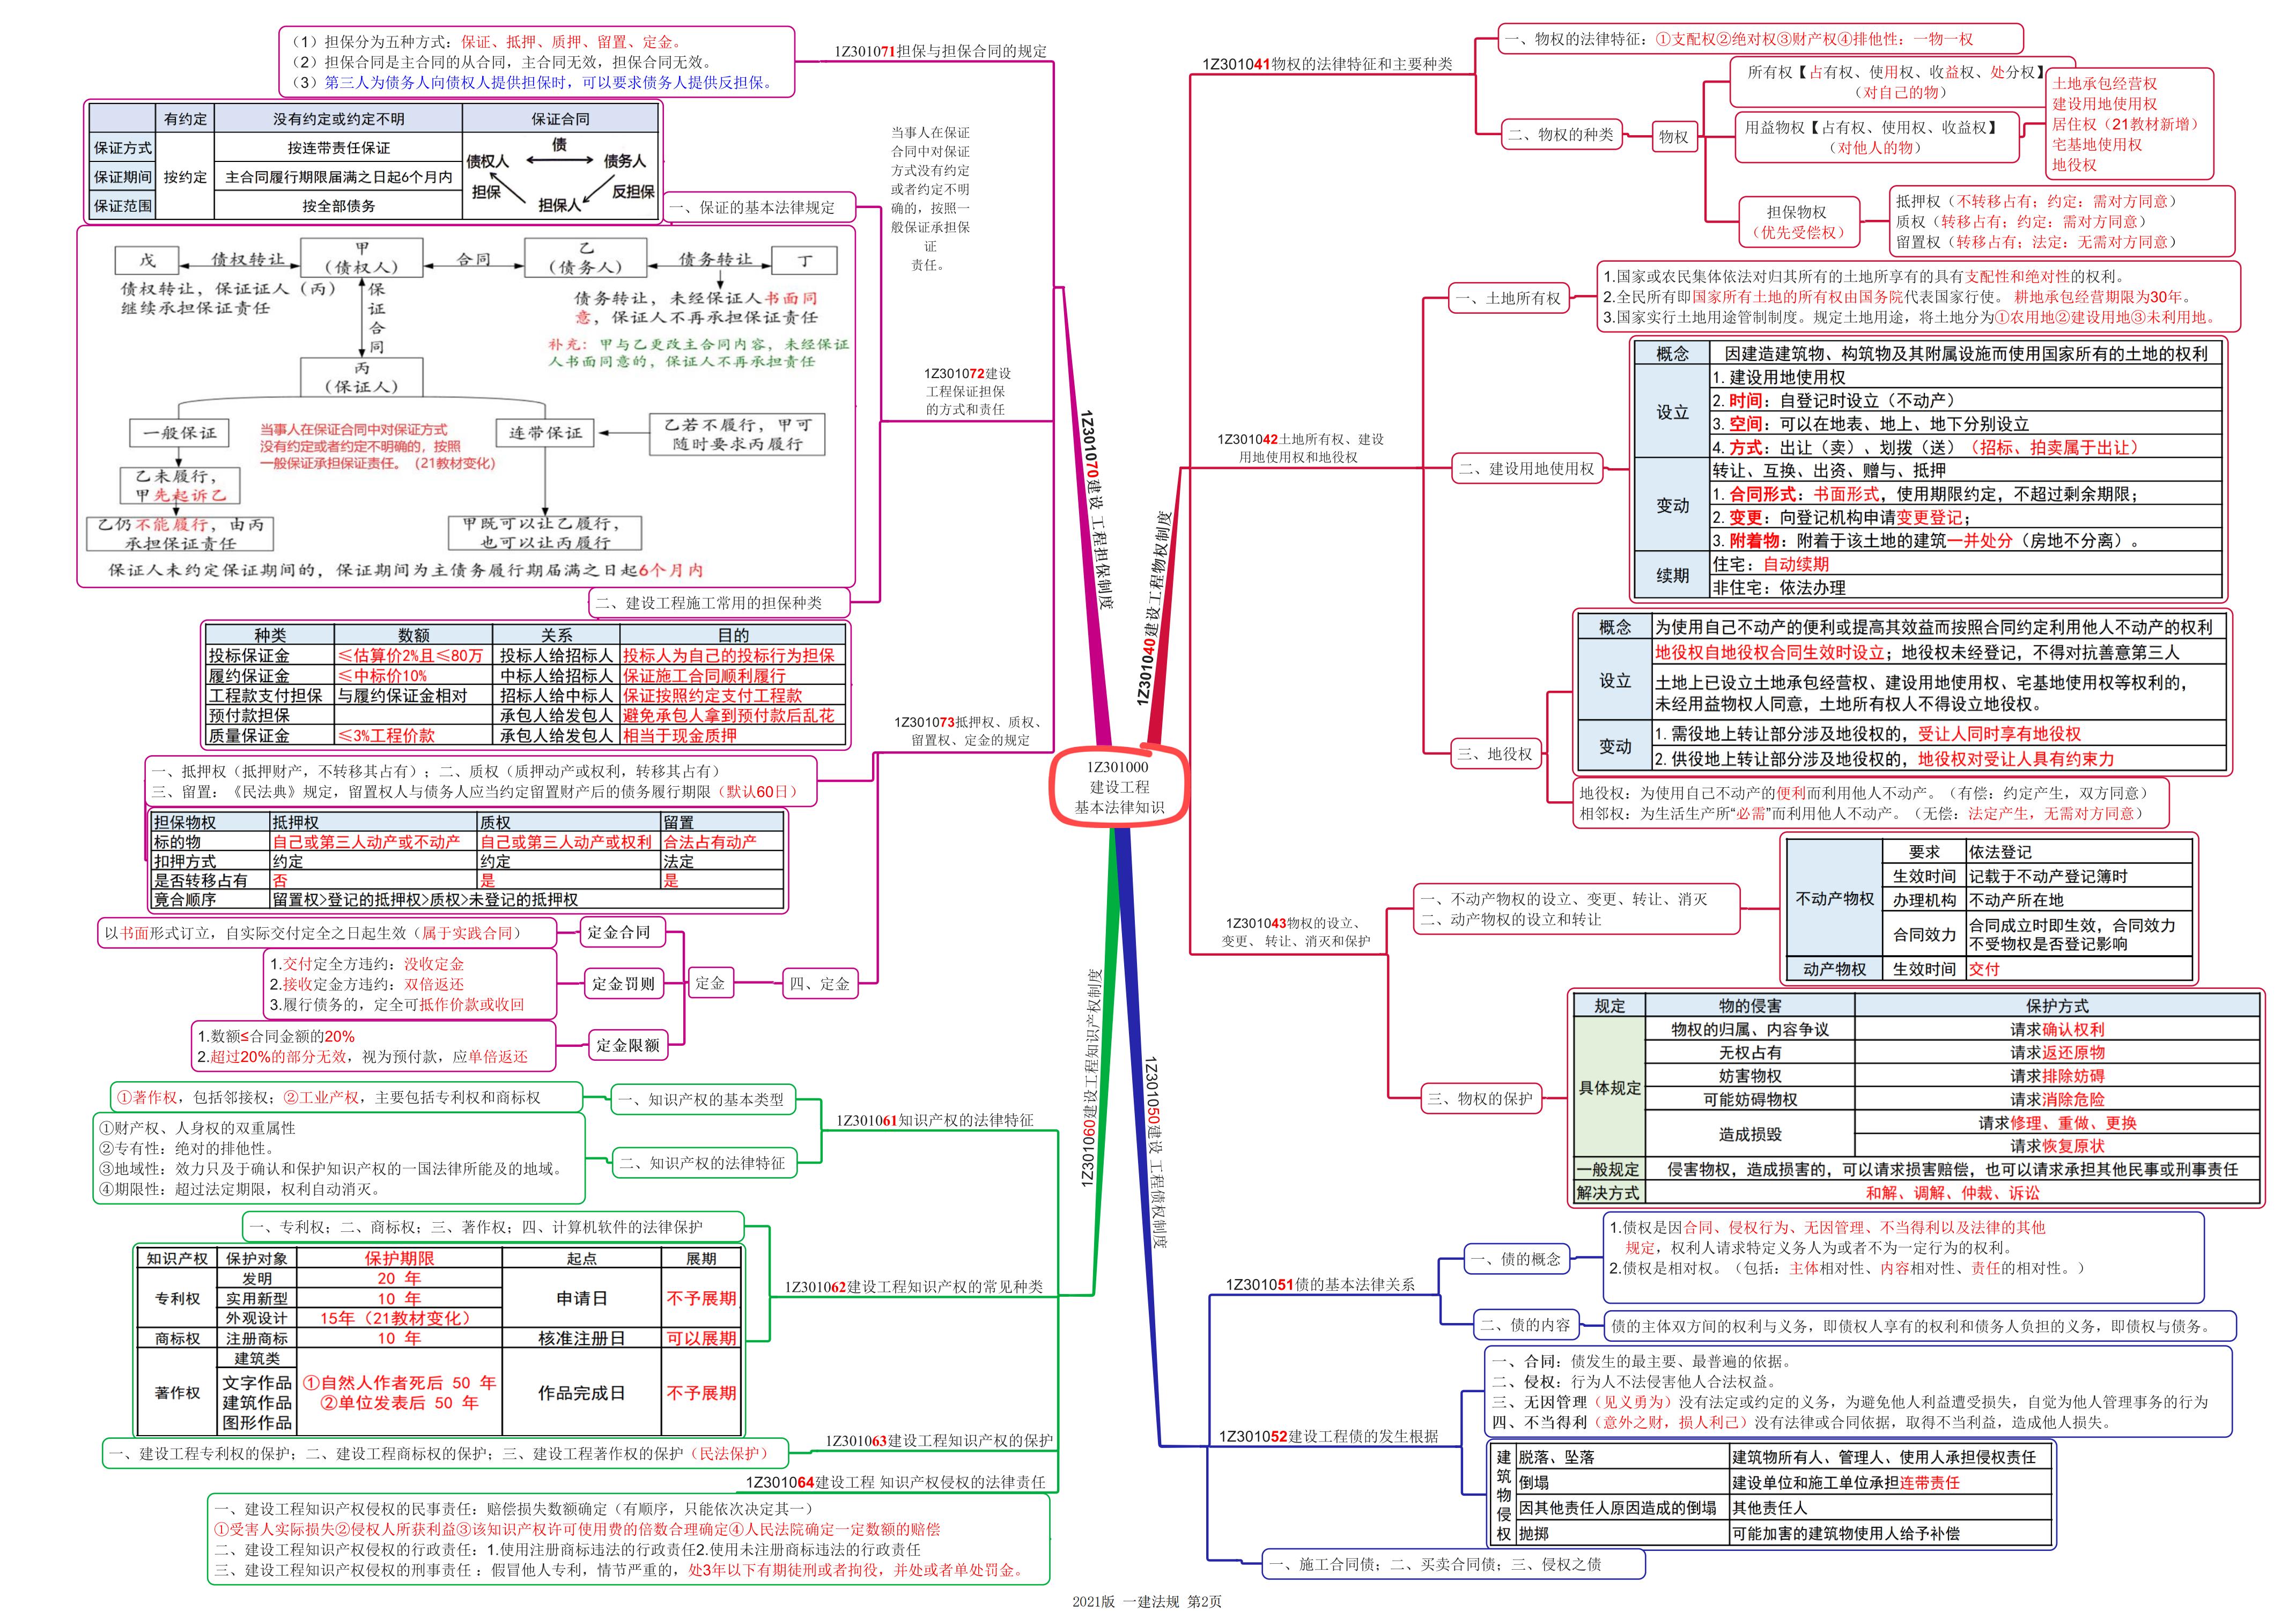Click the branch label 1Z301052建设工程债的发生根据
Viewport: 2296px width, 1611px height.
click(x=1328, y=1436)
